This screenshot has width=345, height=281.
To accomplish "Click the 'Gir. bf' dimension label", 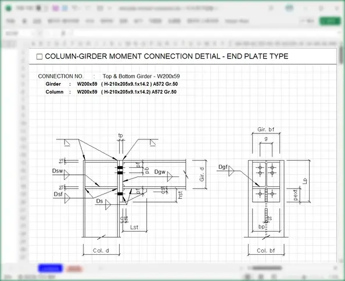I will click(x=266, y=129).
